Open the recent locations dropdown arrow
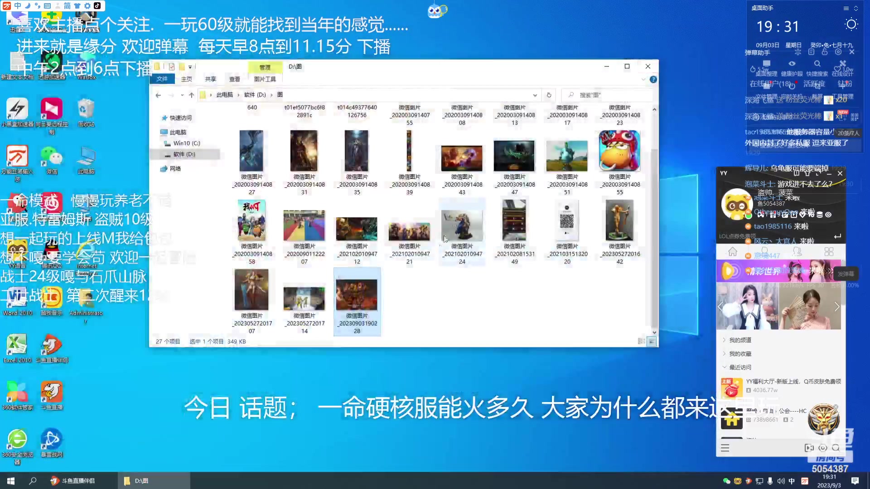 [182, 95]
